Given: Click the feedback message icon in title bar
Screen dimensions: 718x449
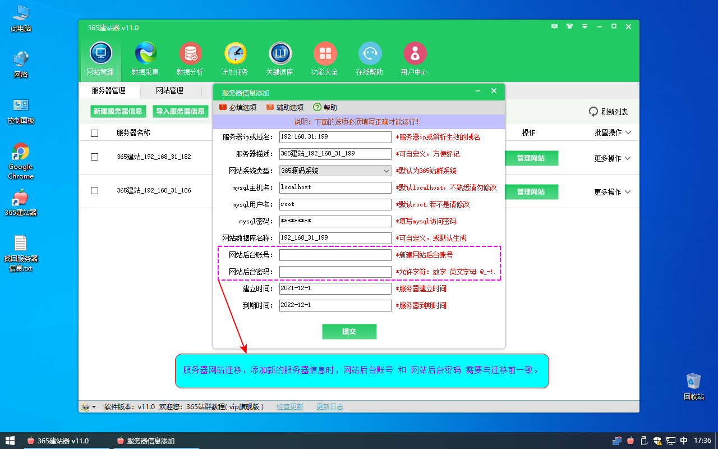Looking at the screenshot, I should (x=555, y=26).
